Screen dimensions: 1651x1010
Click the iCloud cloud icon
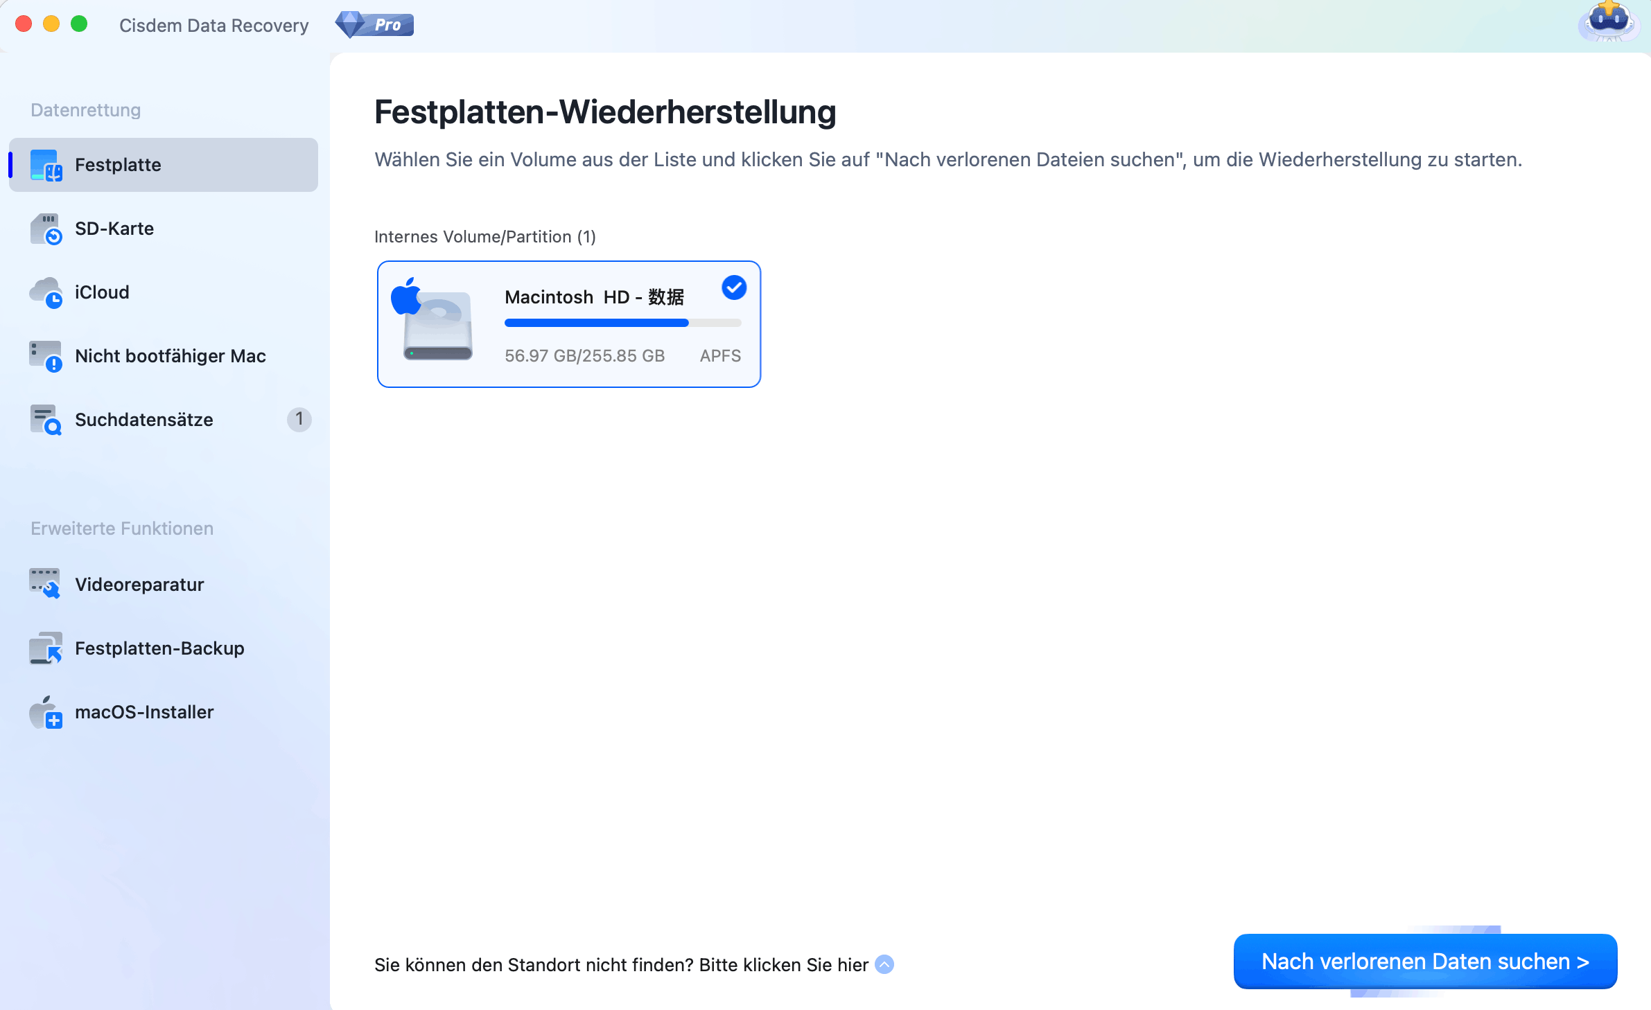pyautogui.click(x=46, y=292)
